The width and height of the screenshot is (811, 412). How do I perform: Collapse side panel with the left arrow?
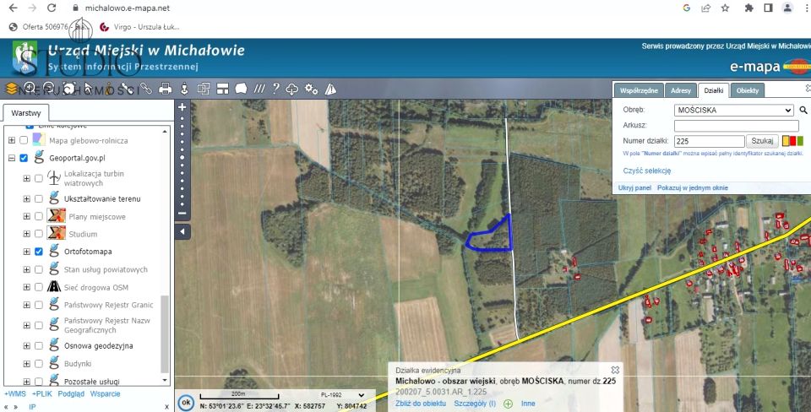182,232
